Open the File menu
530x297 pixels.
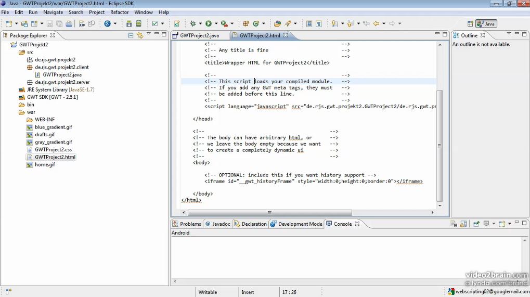pyautogui.click(x=5, y=12)
